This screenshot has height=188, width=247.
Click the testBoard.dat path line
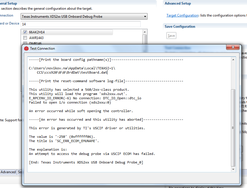click(72, 72)
